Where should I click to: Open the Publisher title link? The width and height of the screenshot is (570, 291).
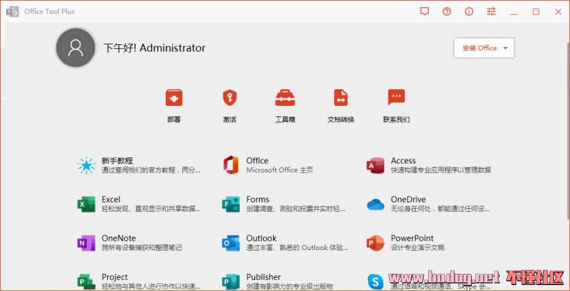pyautogui.click(x=264, y=277)
